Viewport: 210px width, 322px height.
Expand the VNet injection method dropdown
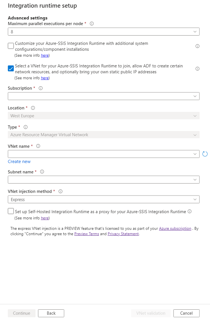[103, 199]
